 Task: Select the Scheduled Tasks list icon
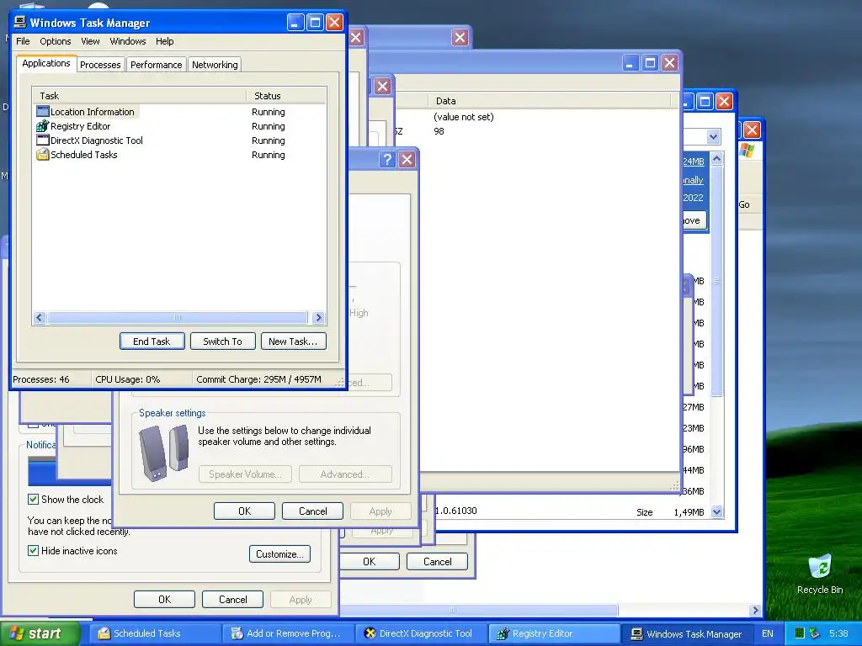43,155
